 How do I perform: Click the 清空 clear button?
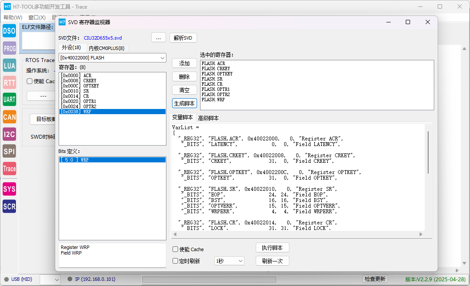tap(185, 90)
